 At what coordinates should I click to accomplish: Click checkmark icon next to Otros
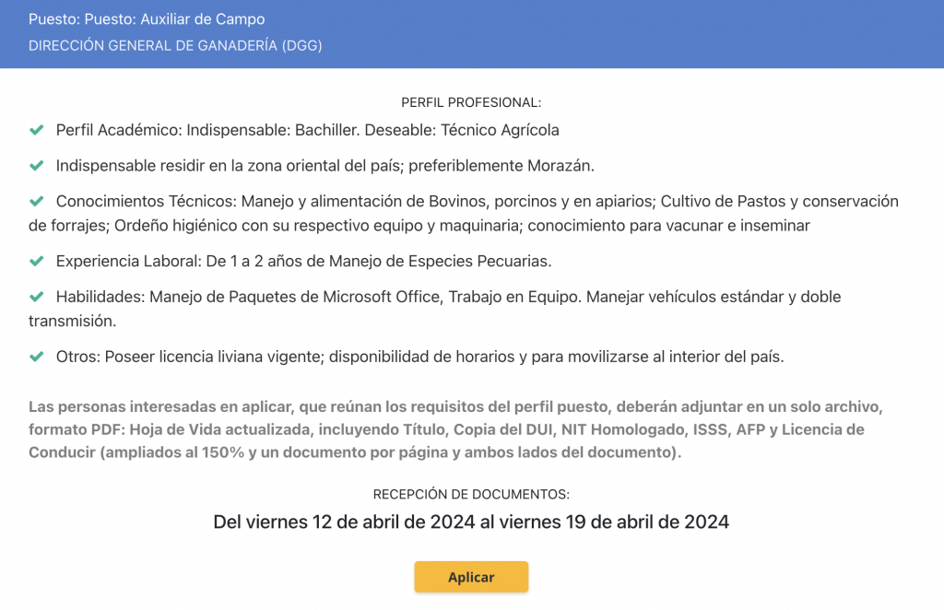pos(37,357)
